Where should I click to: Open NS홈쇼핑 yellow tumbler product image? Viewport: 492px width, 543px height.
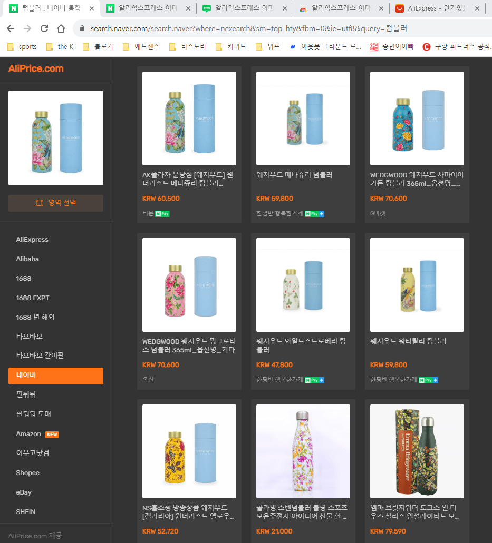point(189,451)
